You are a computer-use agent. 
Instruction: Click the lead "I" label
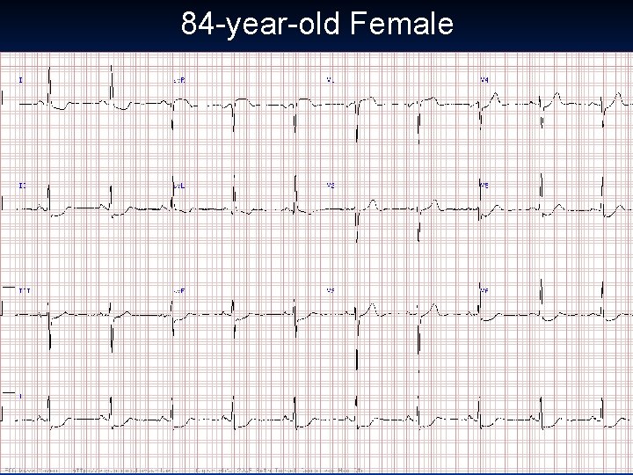click(x=21, y=80)
